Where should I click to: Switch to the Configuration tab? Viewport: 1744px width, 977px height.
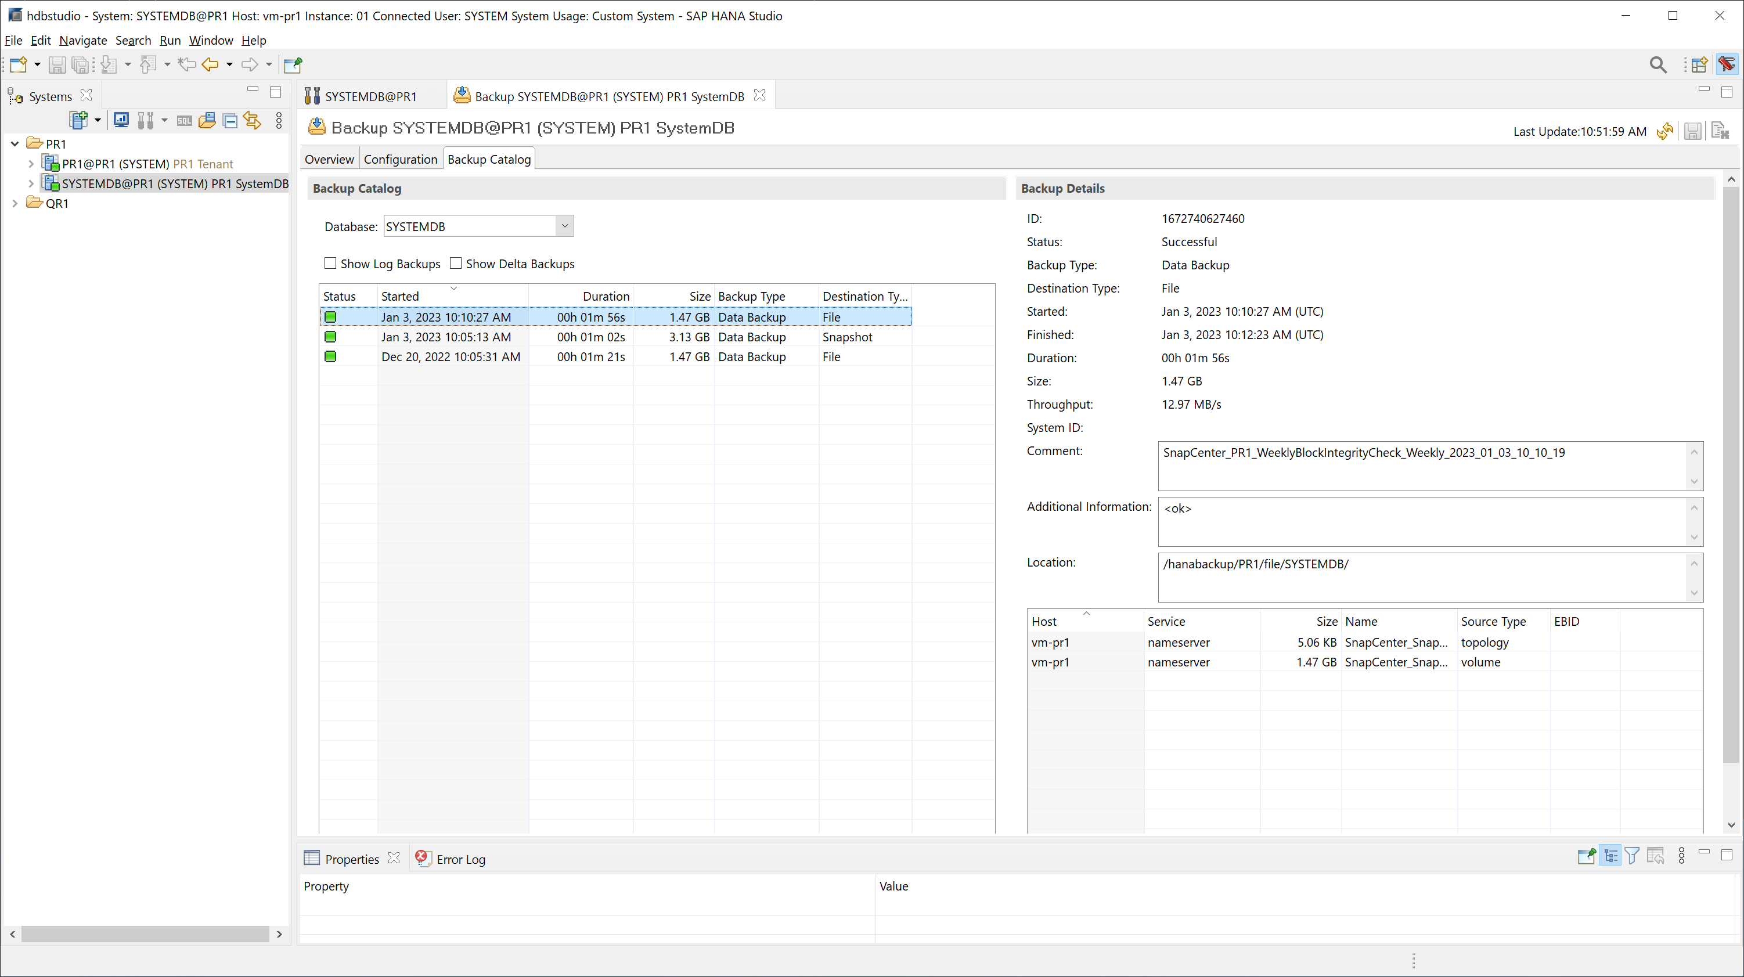pos(400,159)
